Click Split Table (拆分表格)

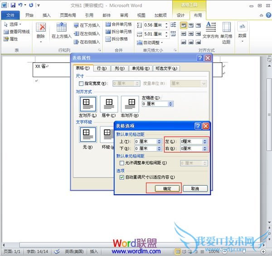pyautogui.click(x=117, y=39)
